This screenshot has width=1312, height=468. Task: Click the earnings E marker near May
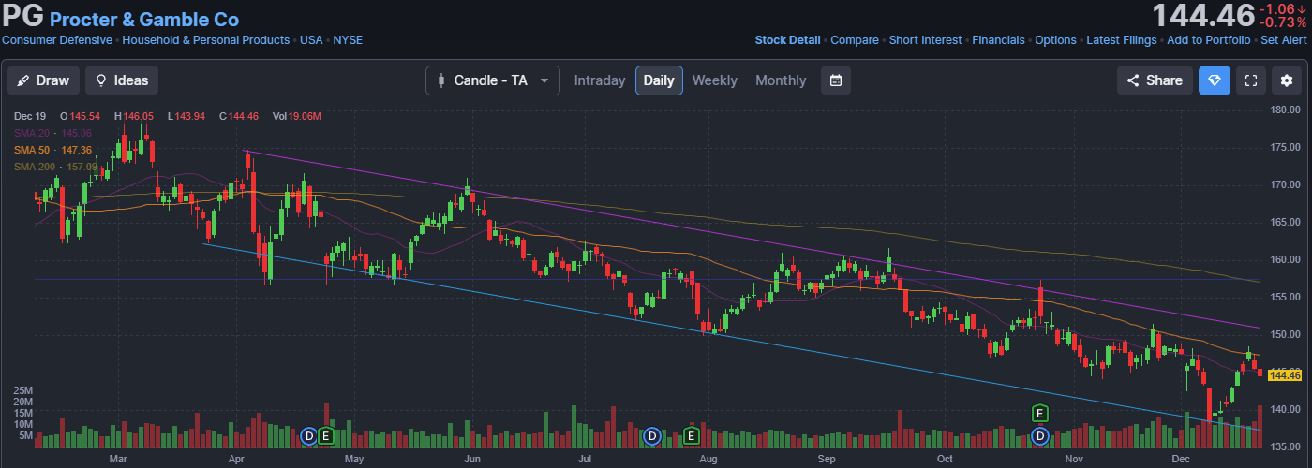coord(325,435)
